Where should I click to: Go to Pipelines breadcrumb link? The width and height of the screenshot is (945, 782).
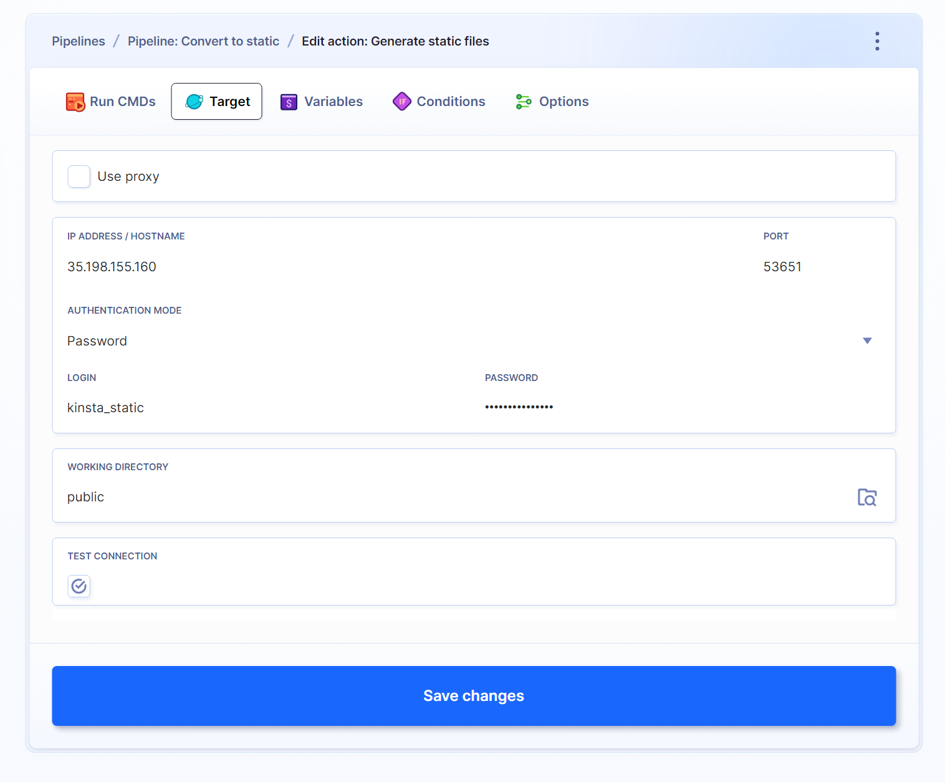79,41
